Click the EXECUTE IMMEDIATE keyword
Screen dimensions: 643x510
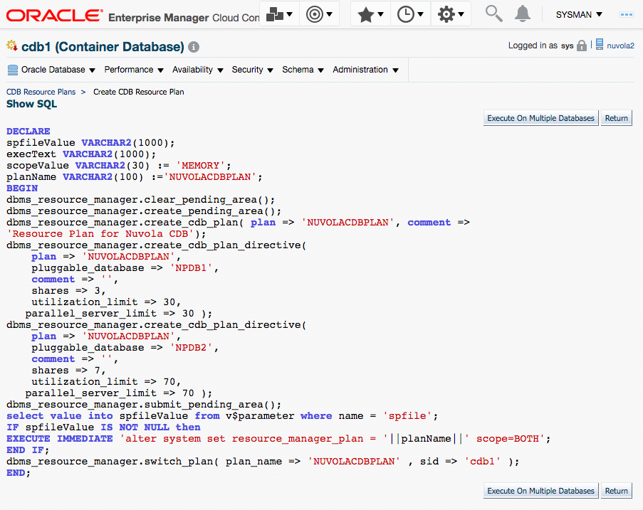pos(60,438)
